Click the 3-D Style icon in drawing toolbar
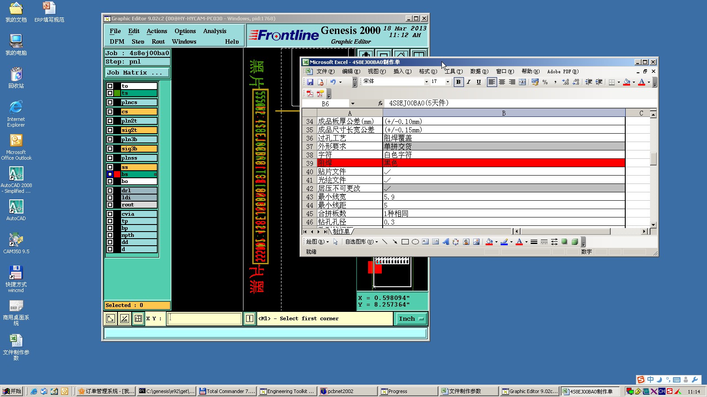The height and width of the screenshot is (397, 707). pyautogui.click(x=575, y=242)
